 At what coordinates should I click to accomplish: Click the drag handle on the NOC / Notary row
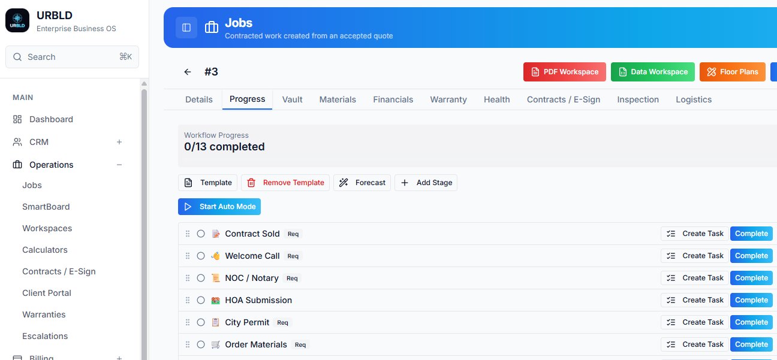pos(188,278)
